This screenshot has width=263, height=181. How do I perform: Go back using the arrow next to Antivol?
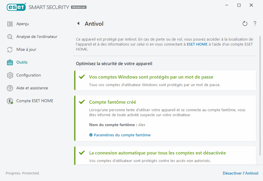[x=78, y=24]
